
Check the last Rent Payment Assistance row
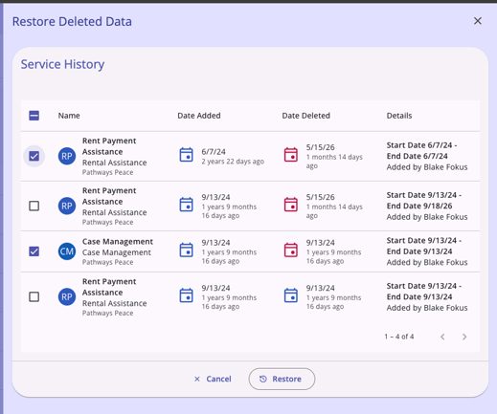point(34,297)
